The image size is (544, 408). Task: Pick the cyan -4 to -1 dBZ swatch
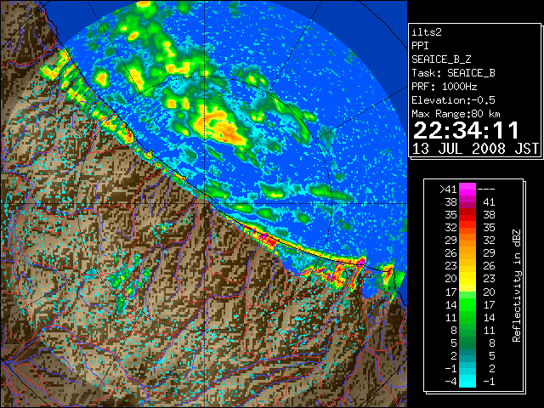click(467, 381)
